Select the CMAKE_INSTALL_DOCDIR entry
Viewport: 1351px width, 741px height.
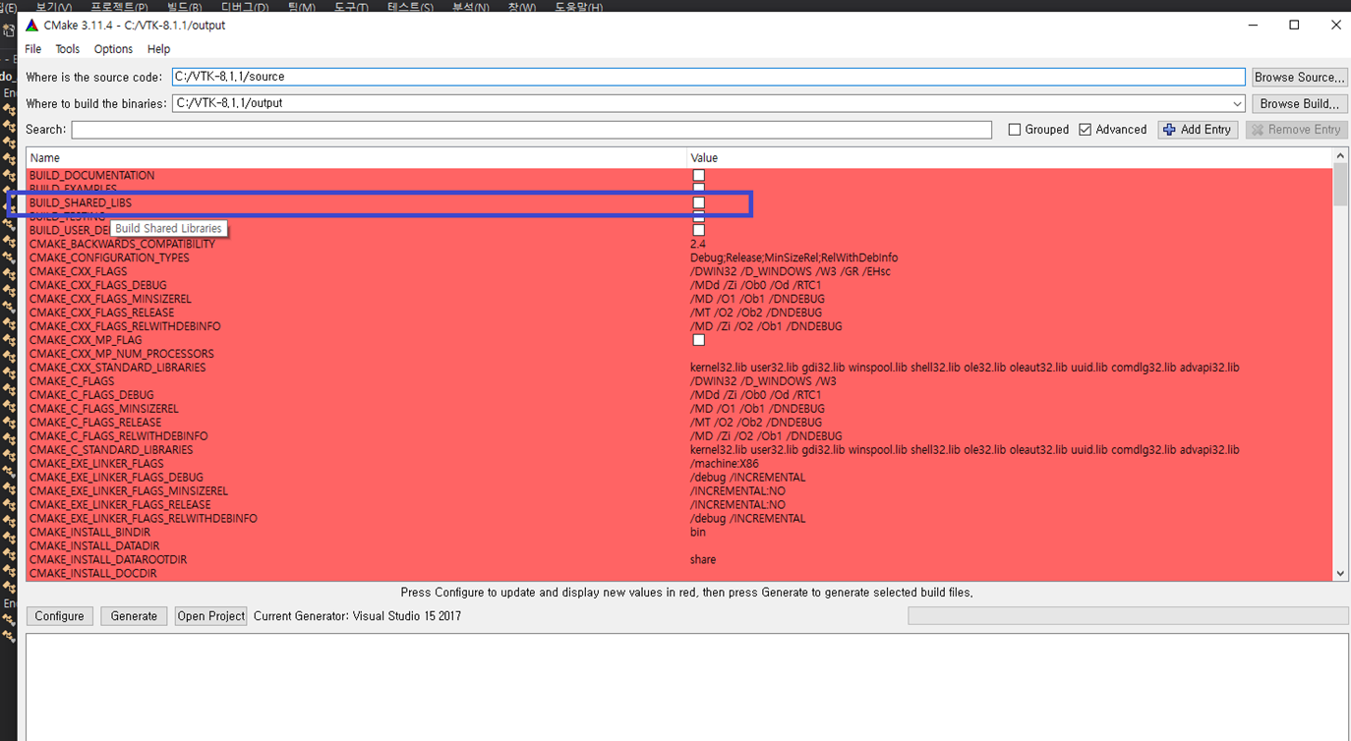pos(92,574)
